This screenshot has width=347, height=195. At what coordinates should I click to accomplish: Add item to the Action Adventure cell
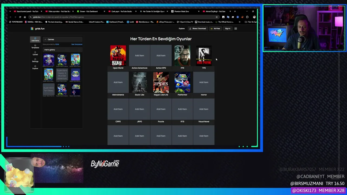[140, 56]
